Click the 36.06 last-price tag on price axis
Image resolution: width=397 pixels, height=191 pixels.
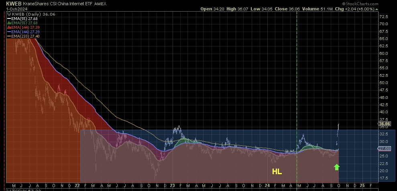click(384, 124)
